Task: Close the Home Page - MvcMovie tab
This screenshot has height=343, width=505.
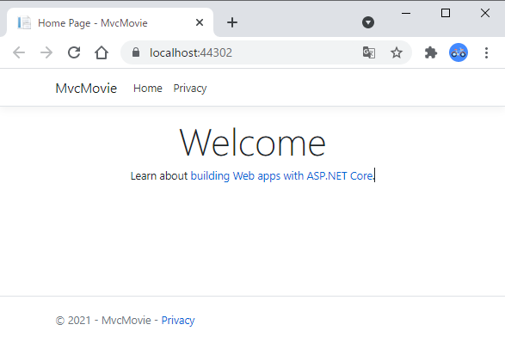Action: 200,22
